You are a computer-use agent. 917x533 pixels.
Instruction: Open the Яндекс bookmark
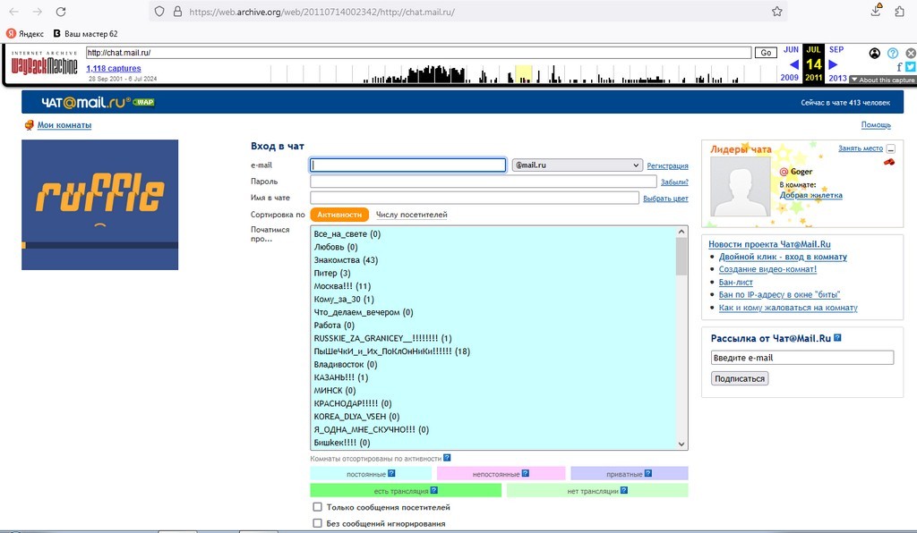click(25, 33)
